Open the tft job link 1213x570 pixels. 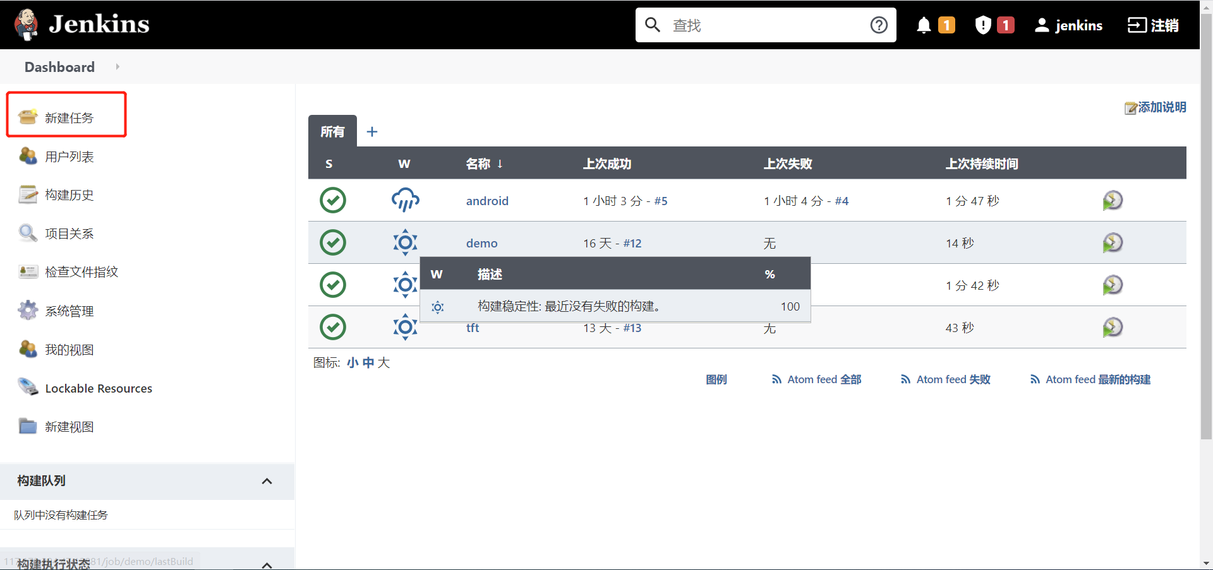pyautogui.click(x=473, y=328)
